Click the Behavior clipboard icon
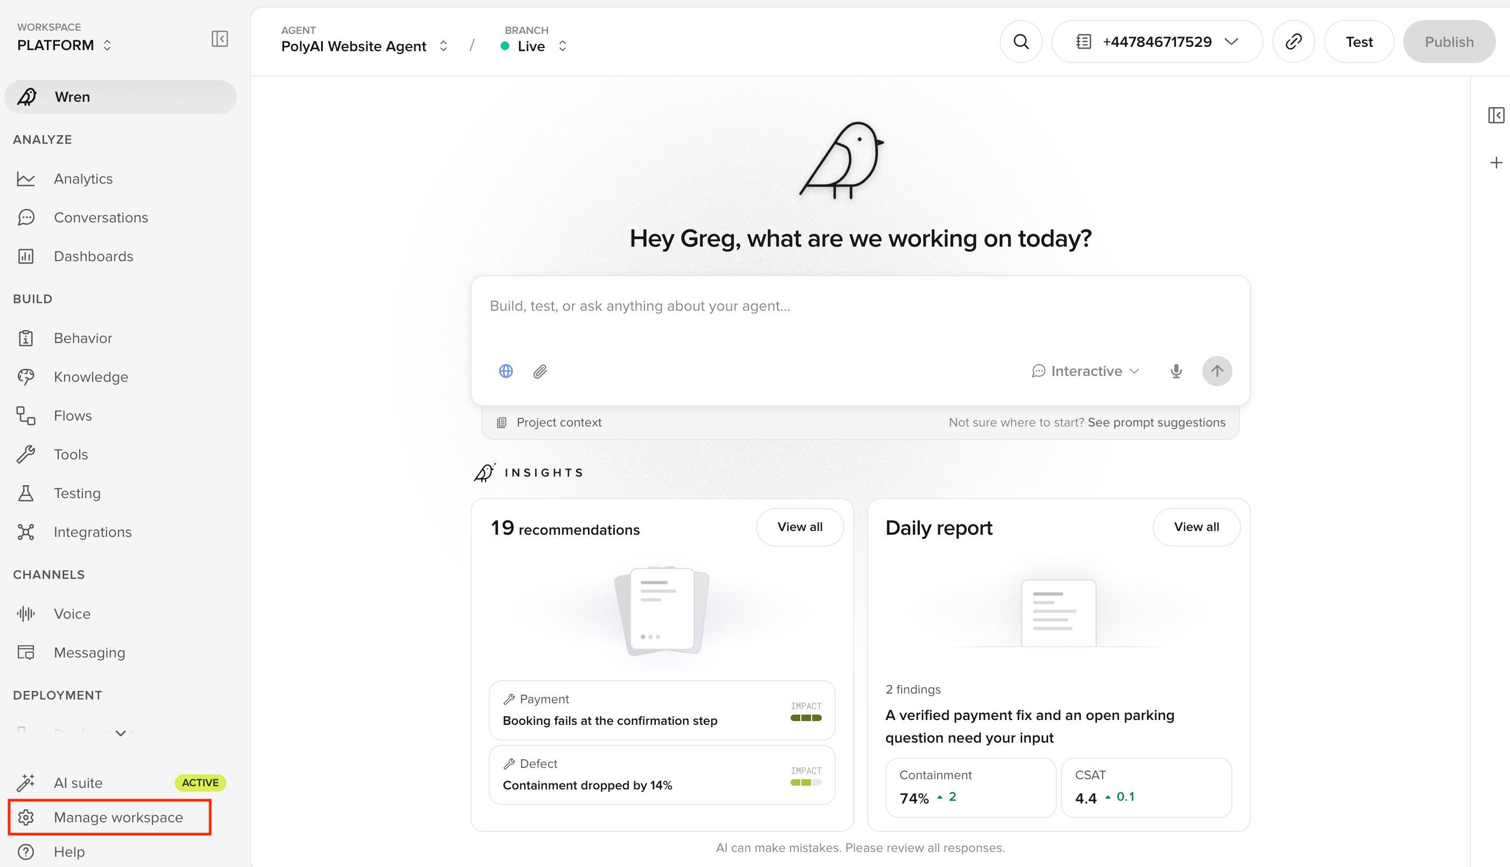Screen dimensions: 1510x867 tap(26, 338)
